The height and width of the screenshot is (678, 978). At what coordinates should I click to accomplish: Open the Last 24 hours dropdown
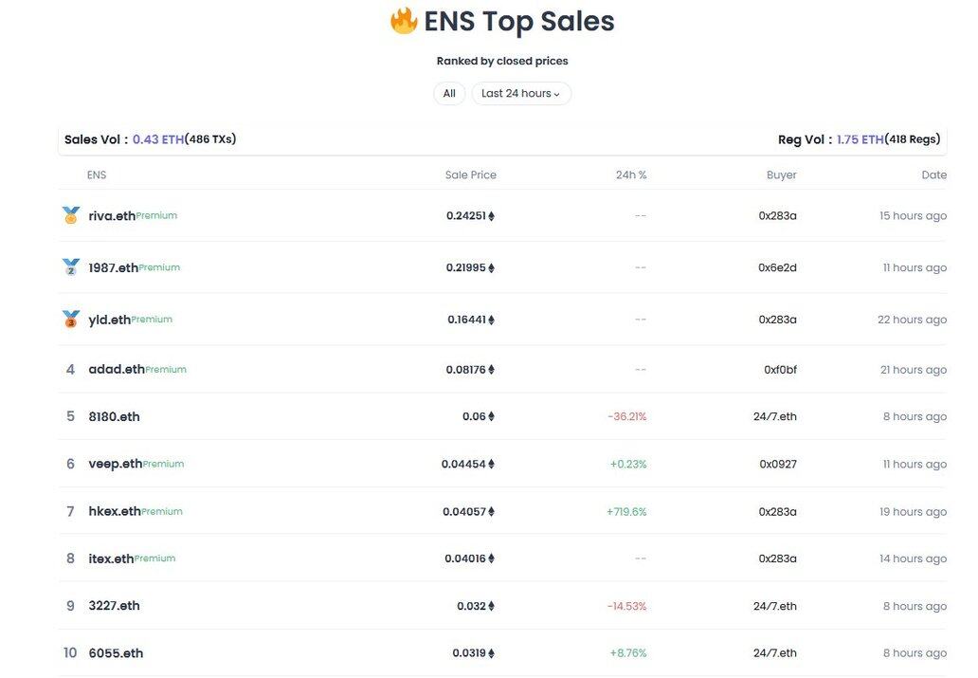pos(521,94)
